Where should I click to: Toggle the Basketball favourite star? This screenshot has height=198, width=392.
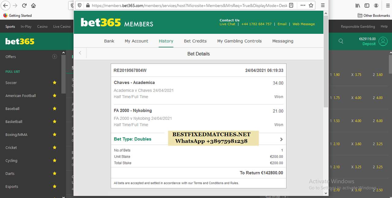pos(55,121)
